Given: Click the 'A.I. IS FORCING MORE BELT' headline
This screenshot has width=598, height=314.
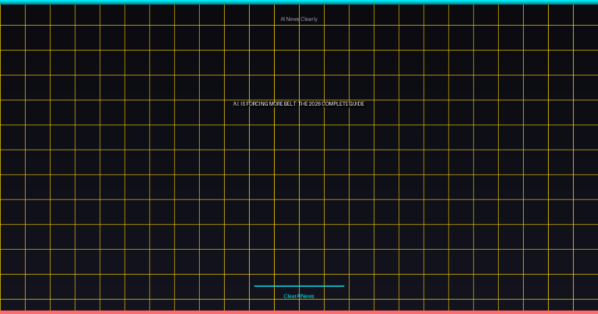Looking at the screenshot, I should coord(299,104).
